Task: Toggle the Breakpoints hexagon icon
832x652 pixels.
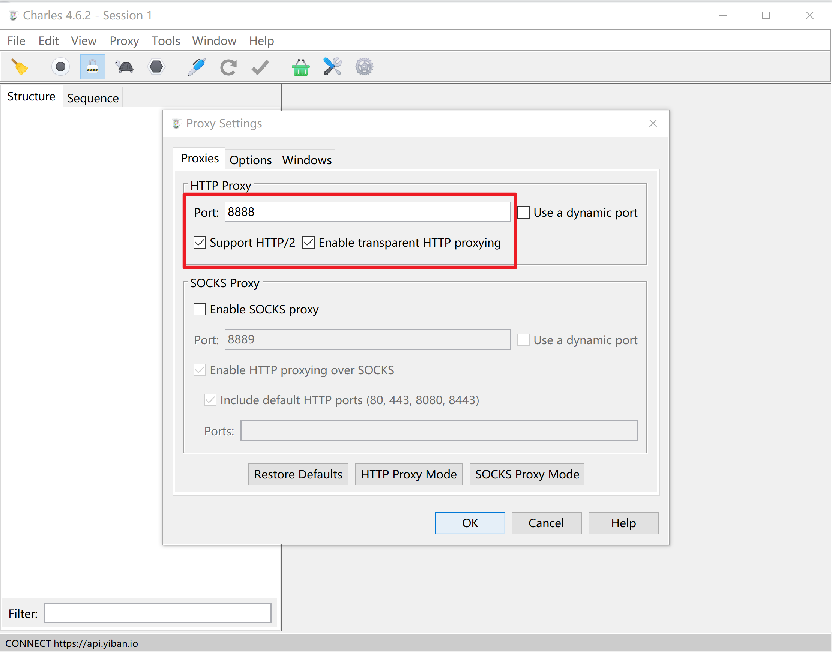Action: click(x=156, y=67)
